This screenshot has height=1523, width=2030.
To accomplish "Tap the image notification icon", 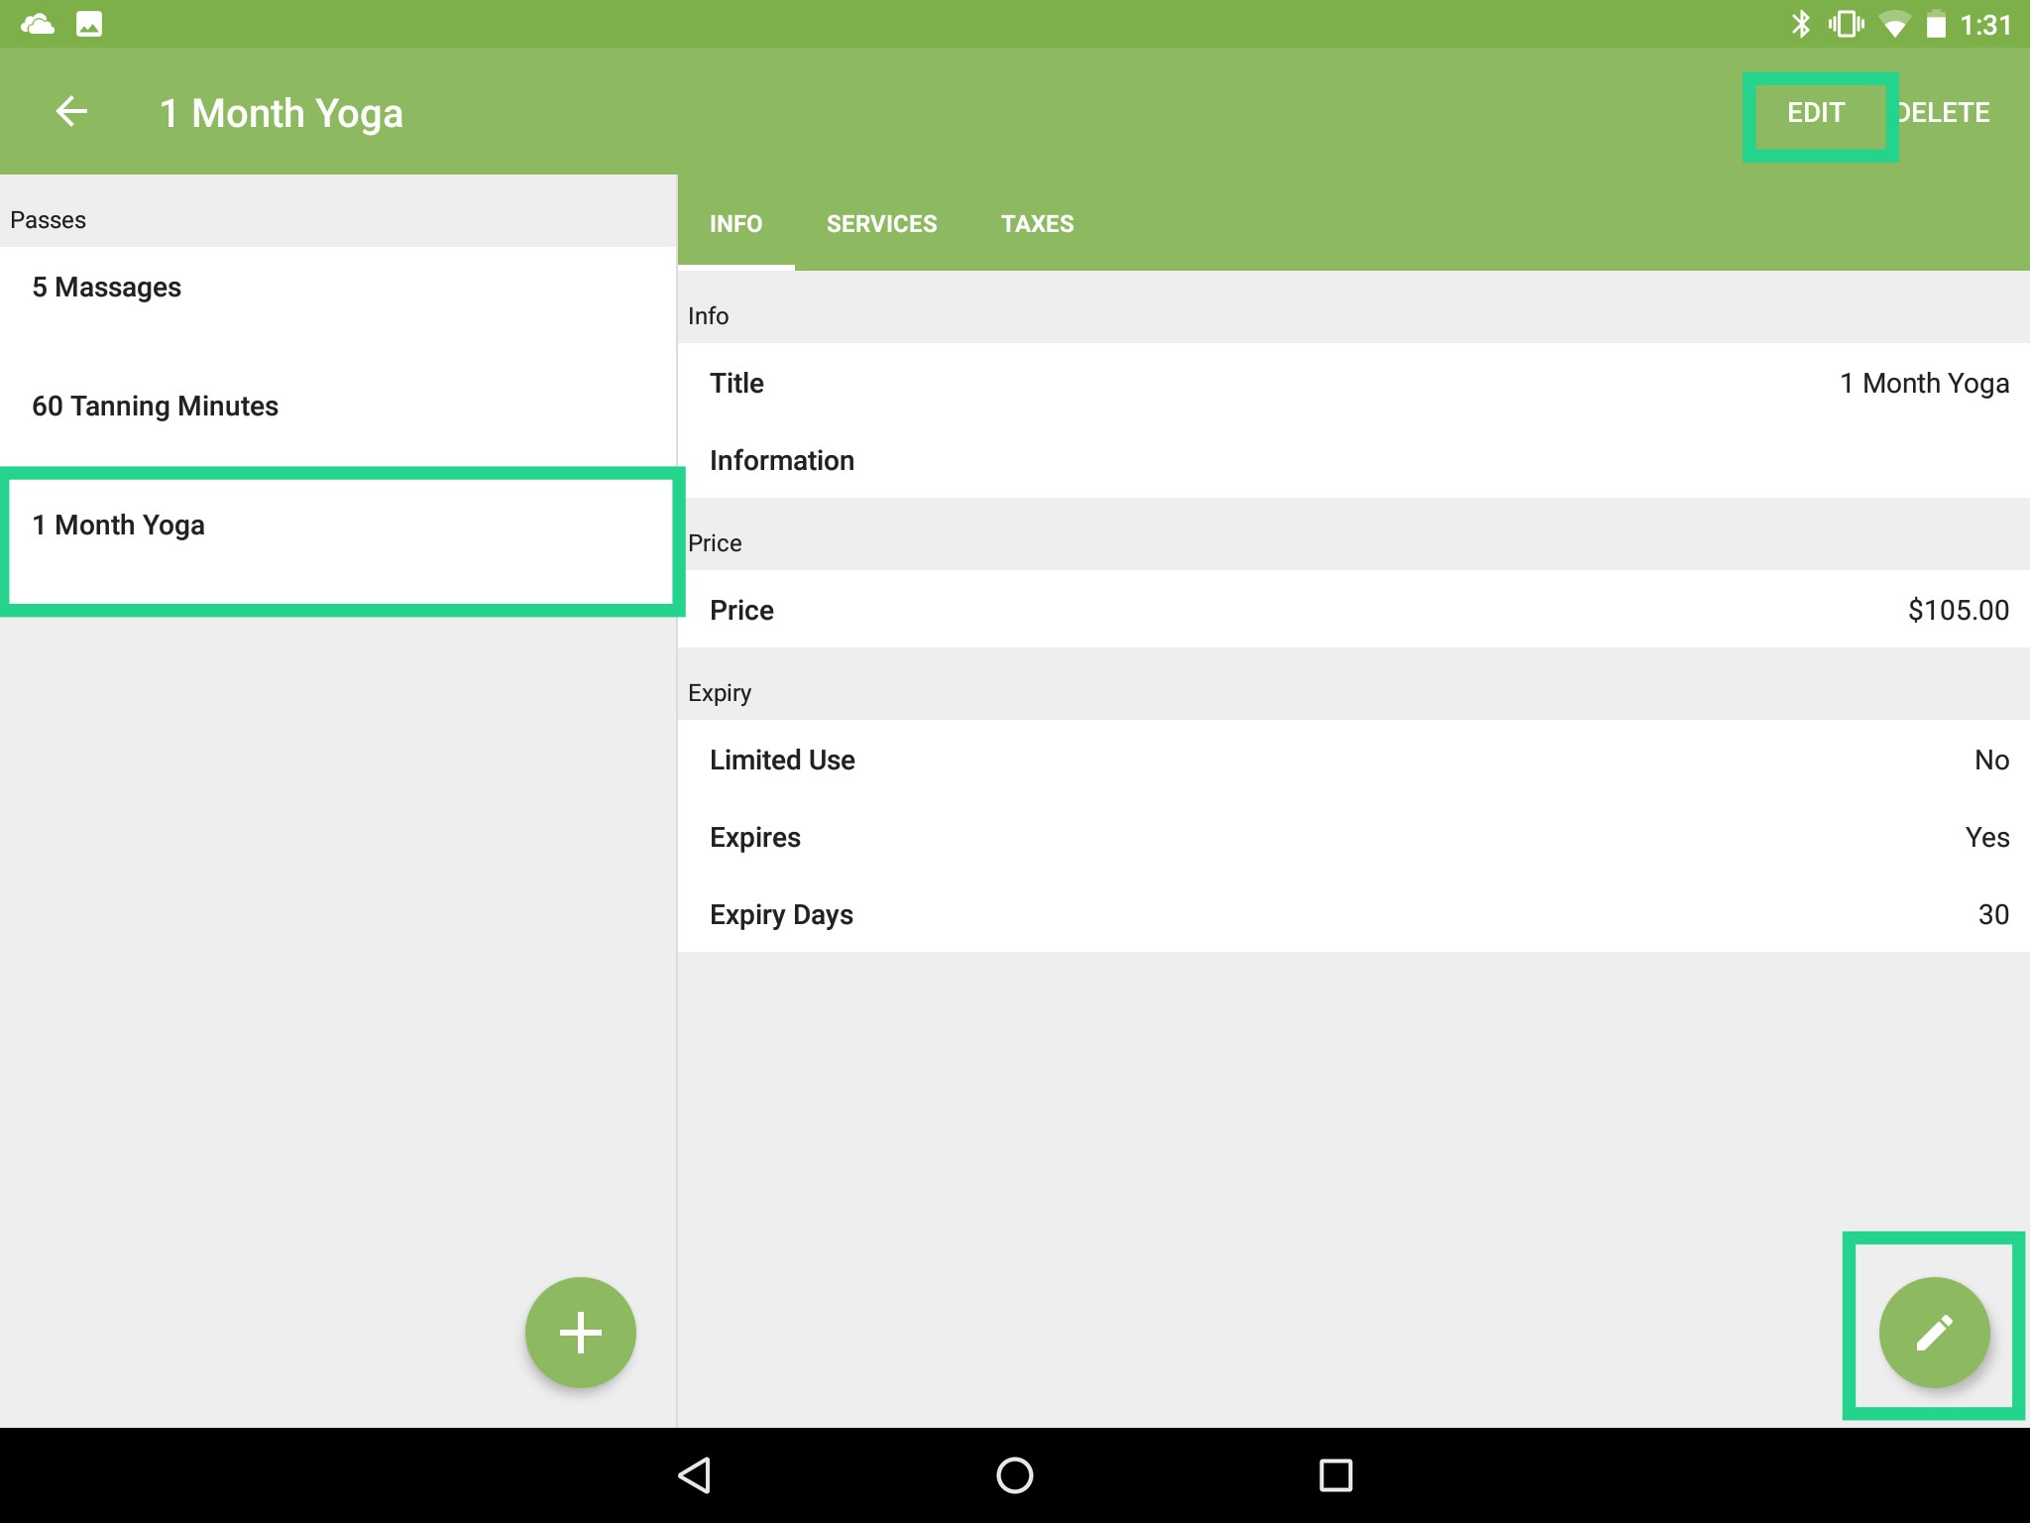I will [x=89, y=24].
